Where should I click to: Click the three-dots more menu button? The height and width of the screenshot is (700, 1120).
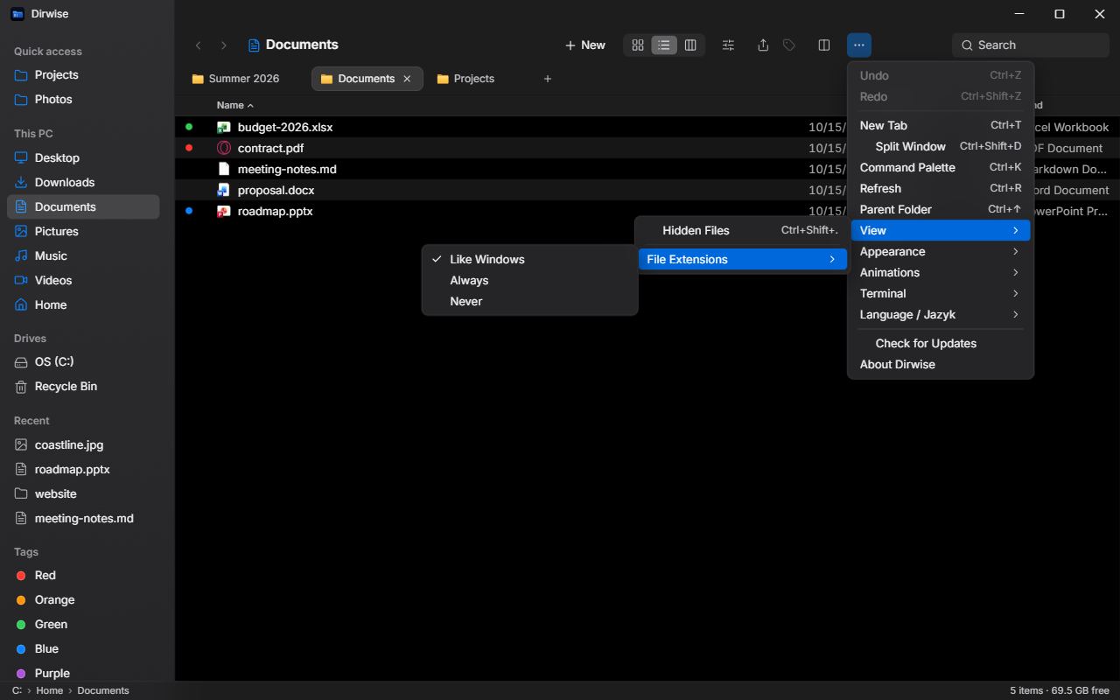tap(859, 45)
